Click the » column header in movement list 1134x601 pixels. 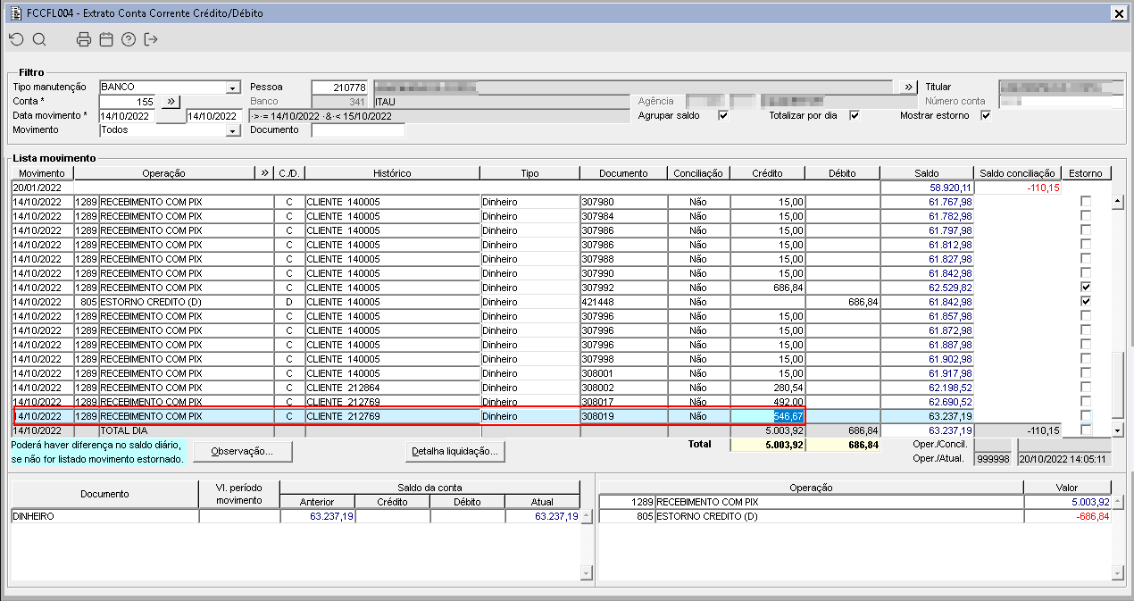263,172
